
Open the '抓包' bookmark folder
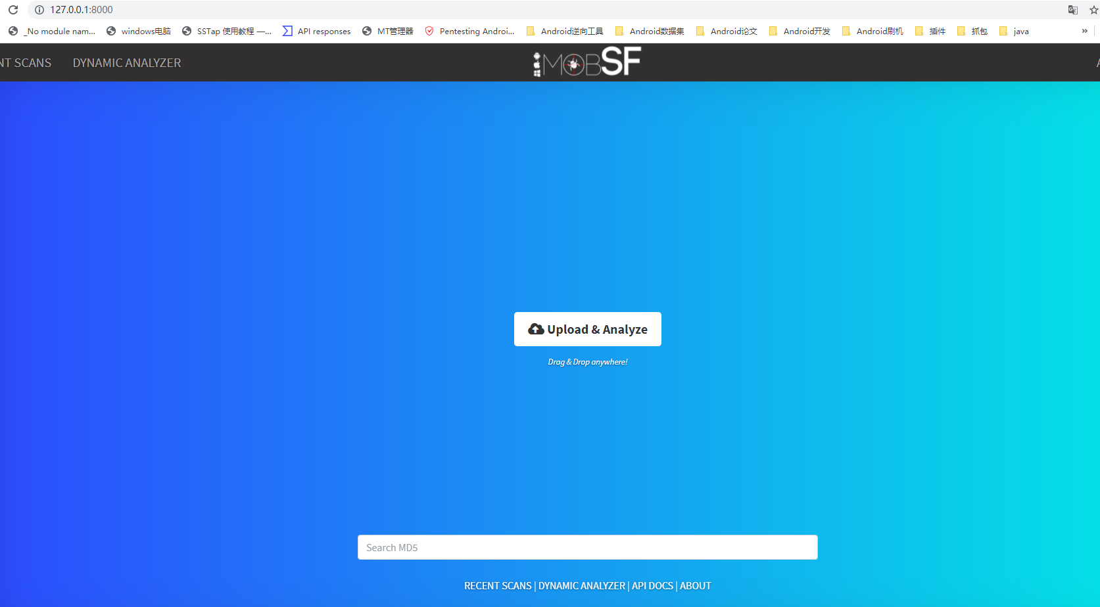(x=972, y=31)
